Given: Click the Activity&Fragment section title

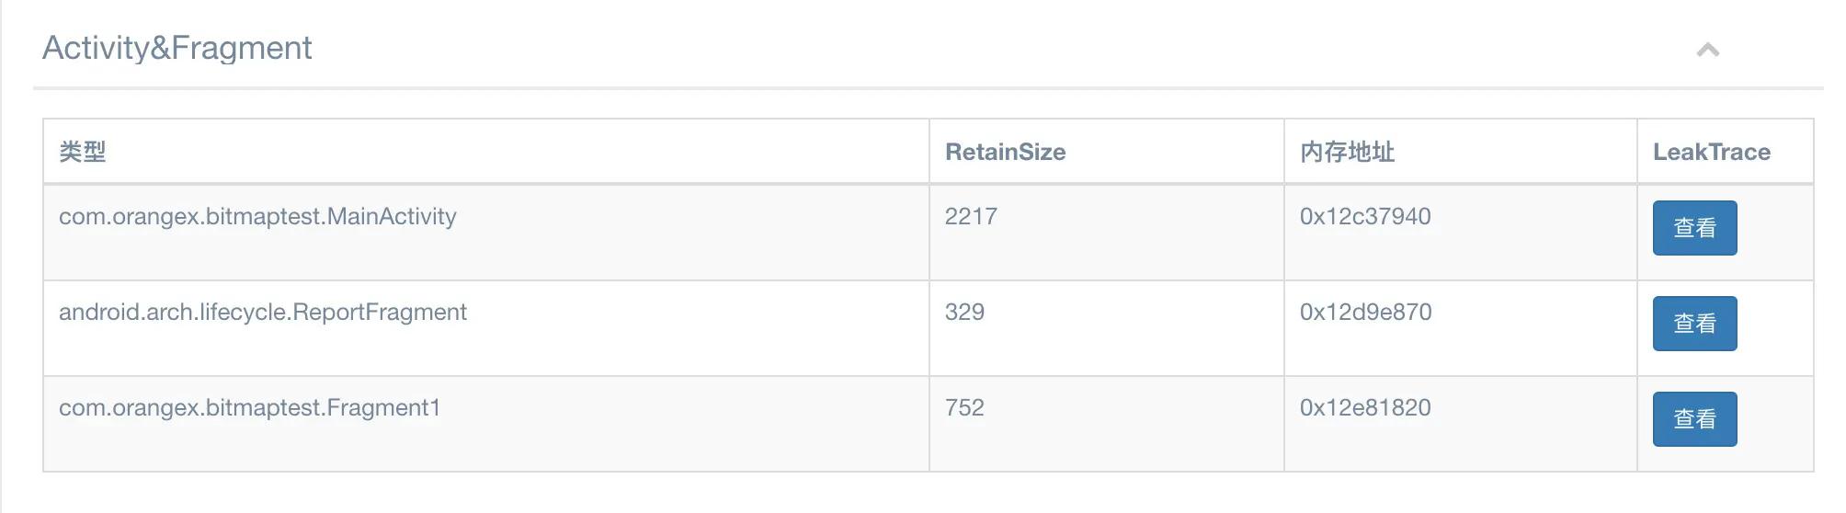Looking at the screenshot, I should (x=177, y=48).
